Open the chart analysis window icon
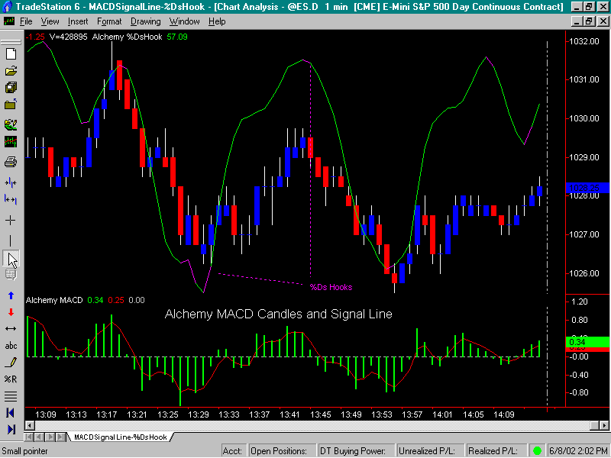Image resolution: width=611 pixels, height=458 pixels. (11, 142)
